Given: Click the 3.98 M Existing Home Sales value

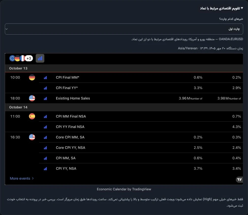Looking at the screenshot, I should click(x=229, y=98).
